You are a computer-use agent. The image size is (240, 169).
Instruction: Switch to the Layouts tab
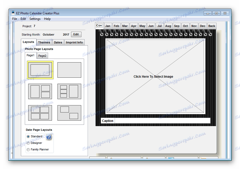pos(28,42)
